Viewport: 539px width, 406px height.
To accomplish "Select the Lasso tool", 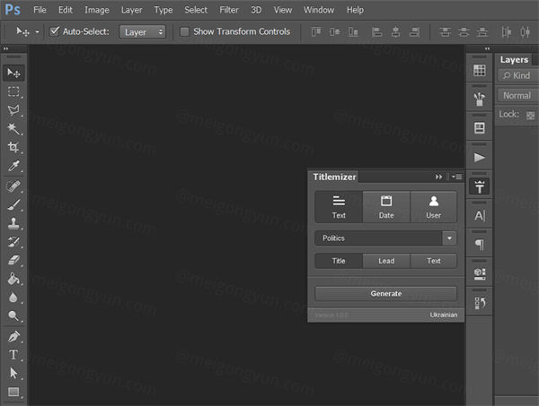I will (13, 110).
